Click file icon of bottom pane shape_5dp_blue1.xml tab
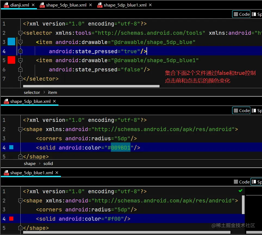Image resolution: width=262 pixels, height=235 pixels. click(x=6, y=173)
